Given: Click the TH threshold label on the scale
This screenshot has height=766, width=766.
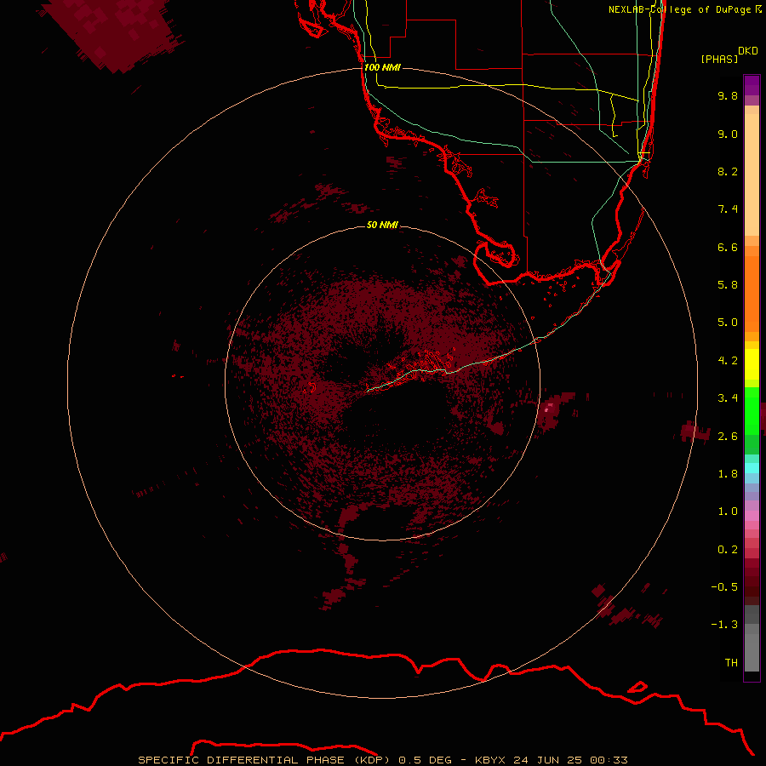Looking at the screenshot, I should point(731,663).
